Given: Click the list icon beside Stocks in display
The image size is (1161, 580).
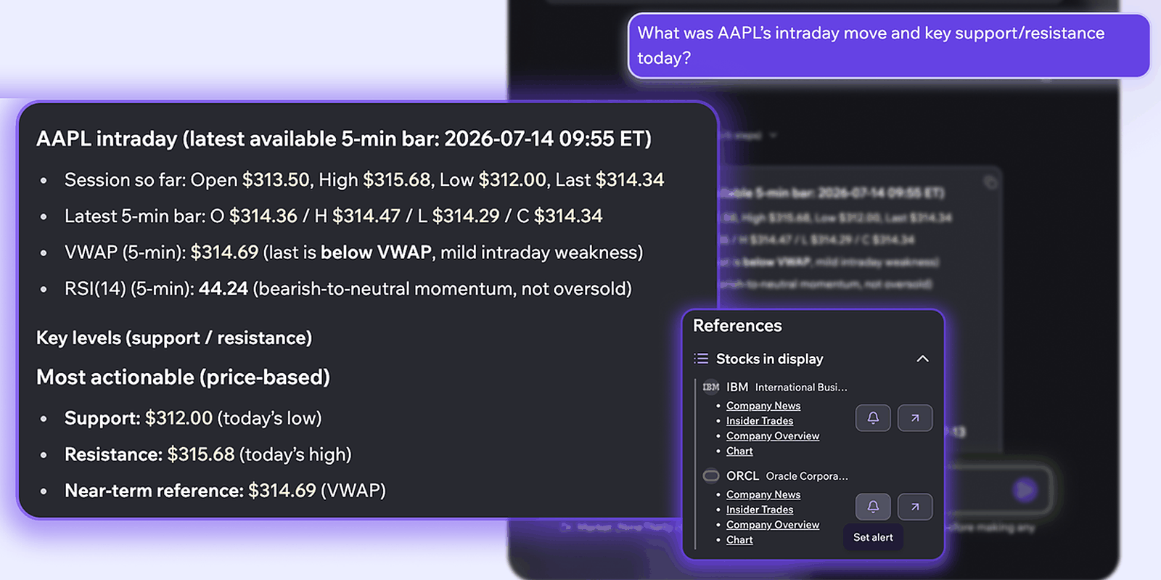Looking at the screenshot, I should tap(701, 359).
